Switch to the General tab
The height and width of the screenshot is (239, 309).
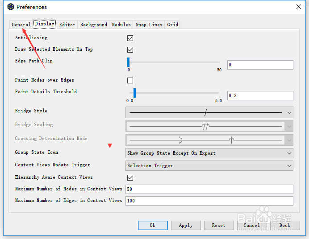[21, 25]
